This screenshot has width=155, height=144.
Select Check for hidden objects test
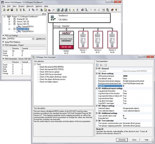coord(49,82)
